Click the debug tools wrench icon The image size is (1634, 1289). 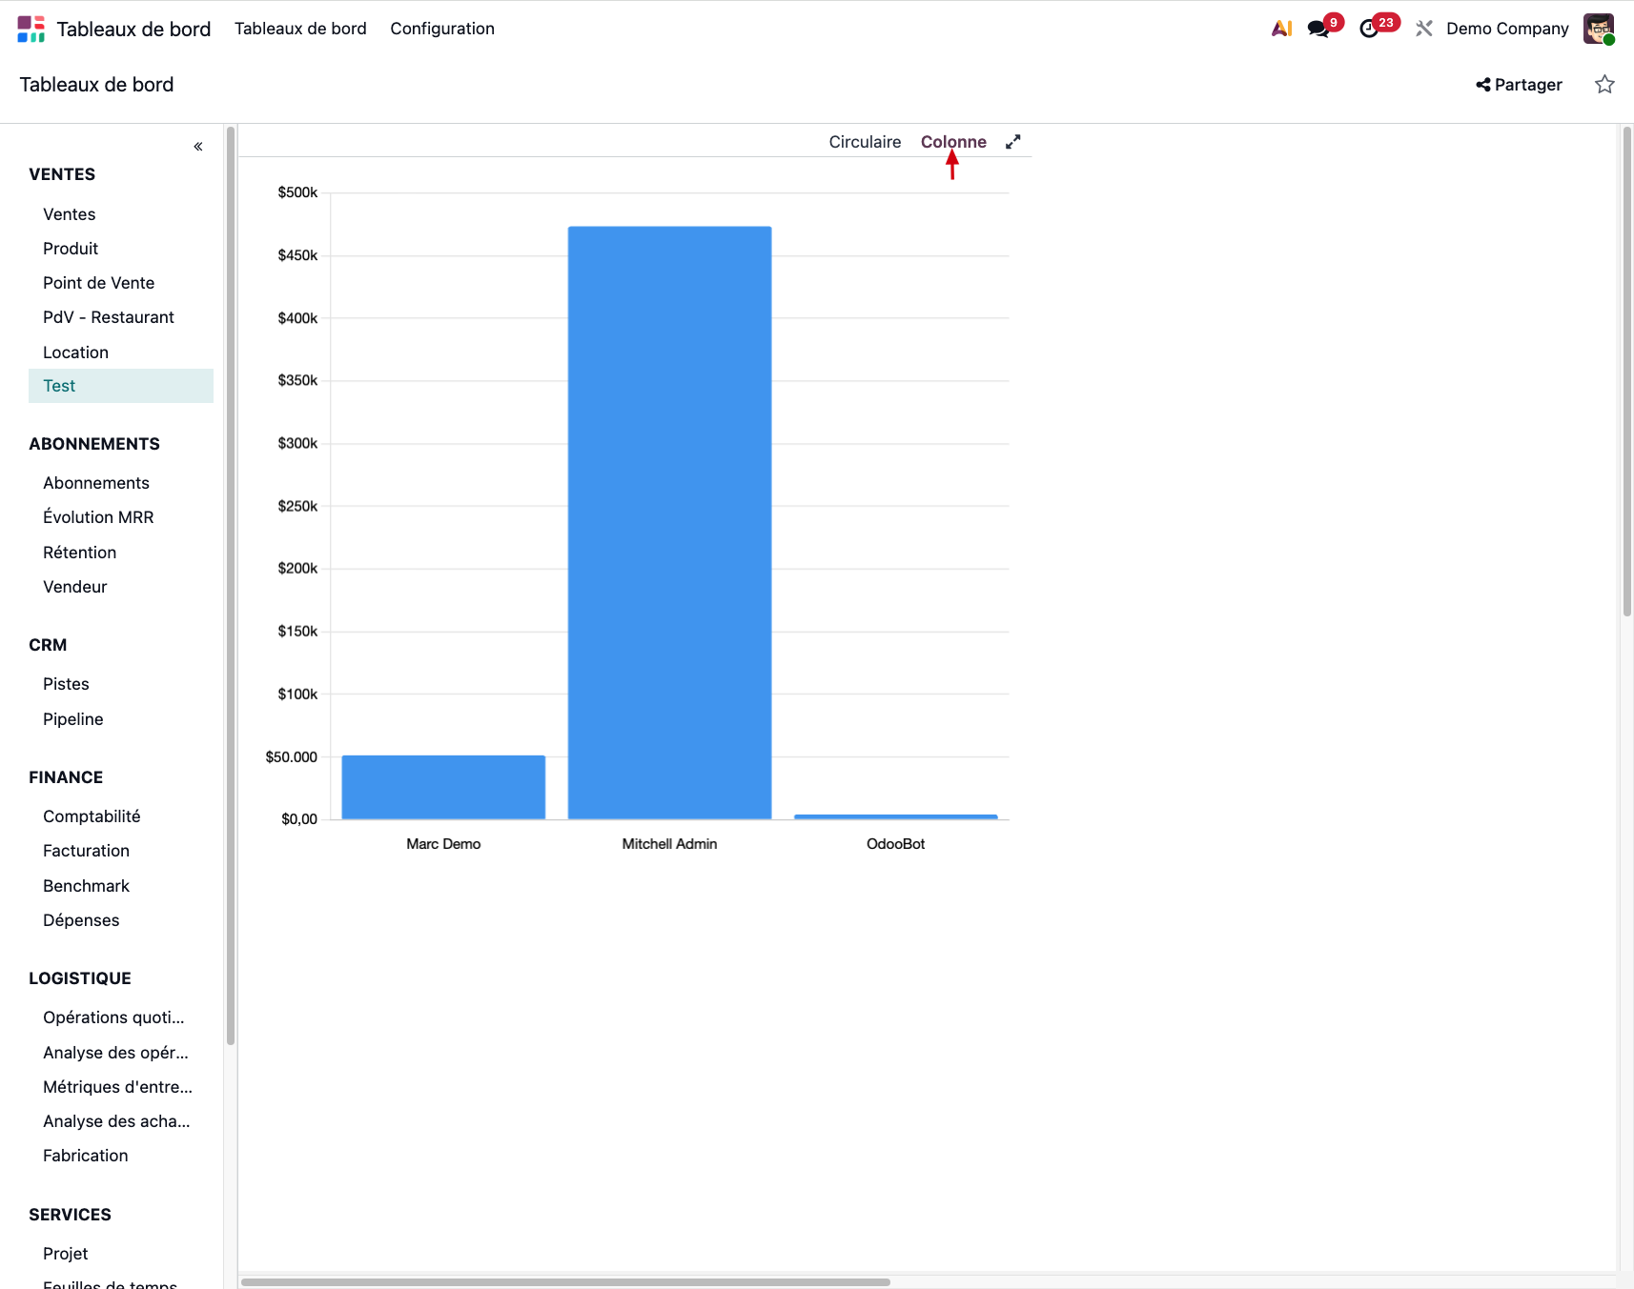point(1424,29)
